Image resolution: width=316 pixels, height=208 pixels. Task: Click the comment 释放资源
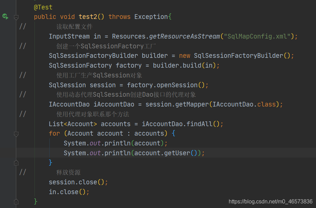click(68, 172)
